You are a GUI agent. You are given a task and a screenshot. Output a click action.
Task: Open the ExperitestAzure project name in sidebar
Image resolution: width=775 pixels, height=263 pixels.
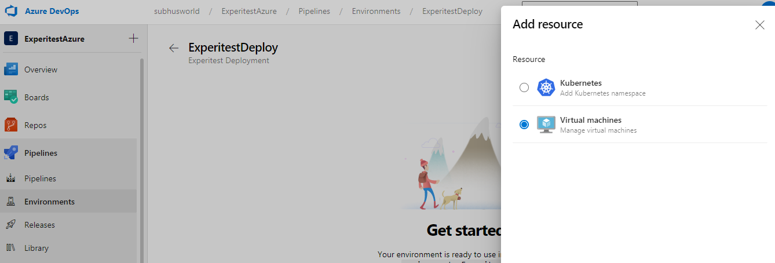point(54,39)
